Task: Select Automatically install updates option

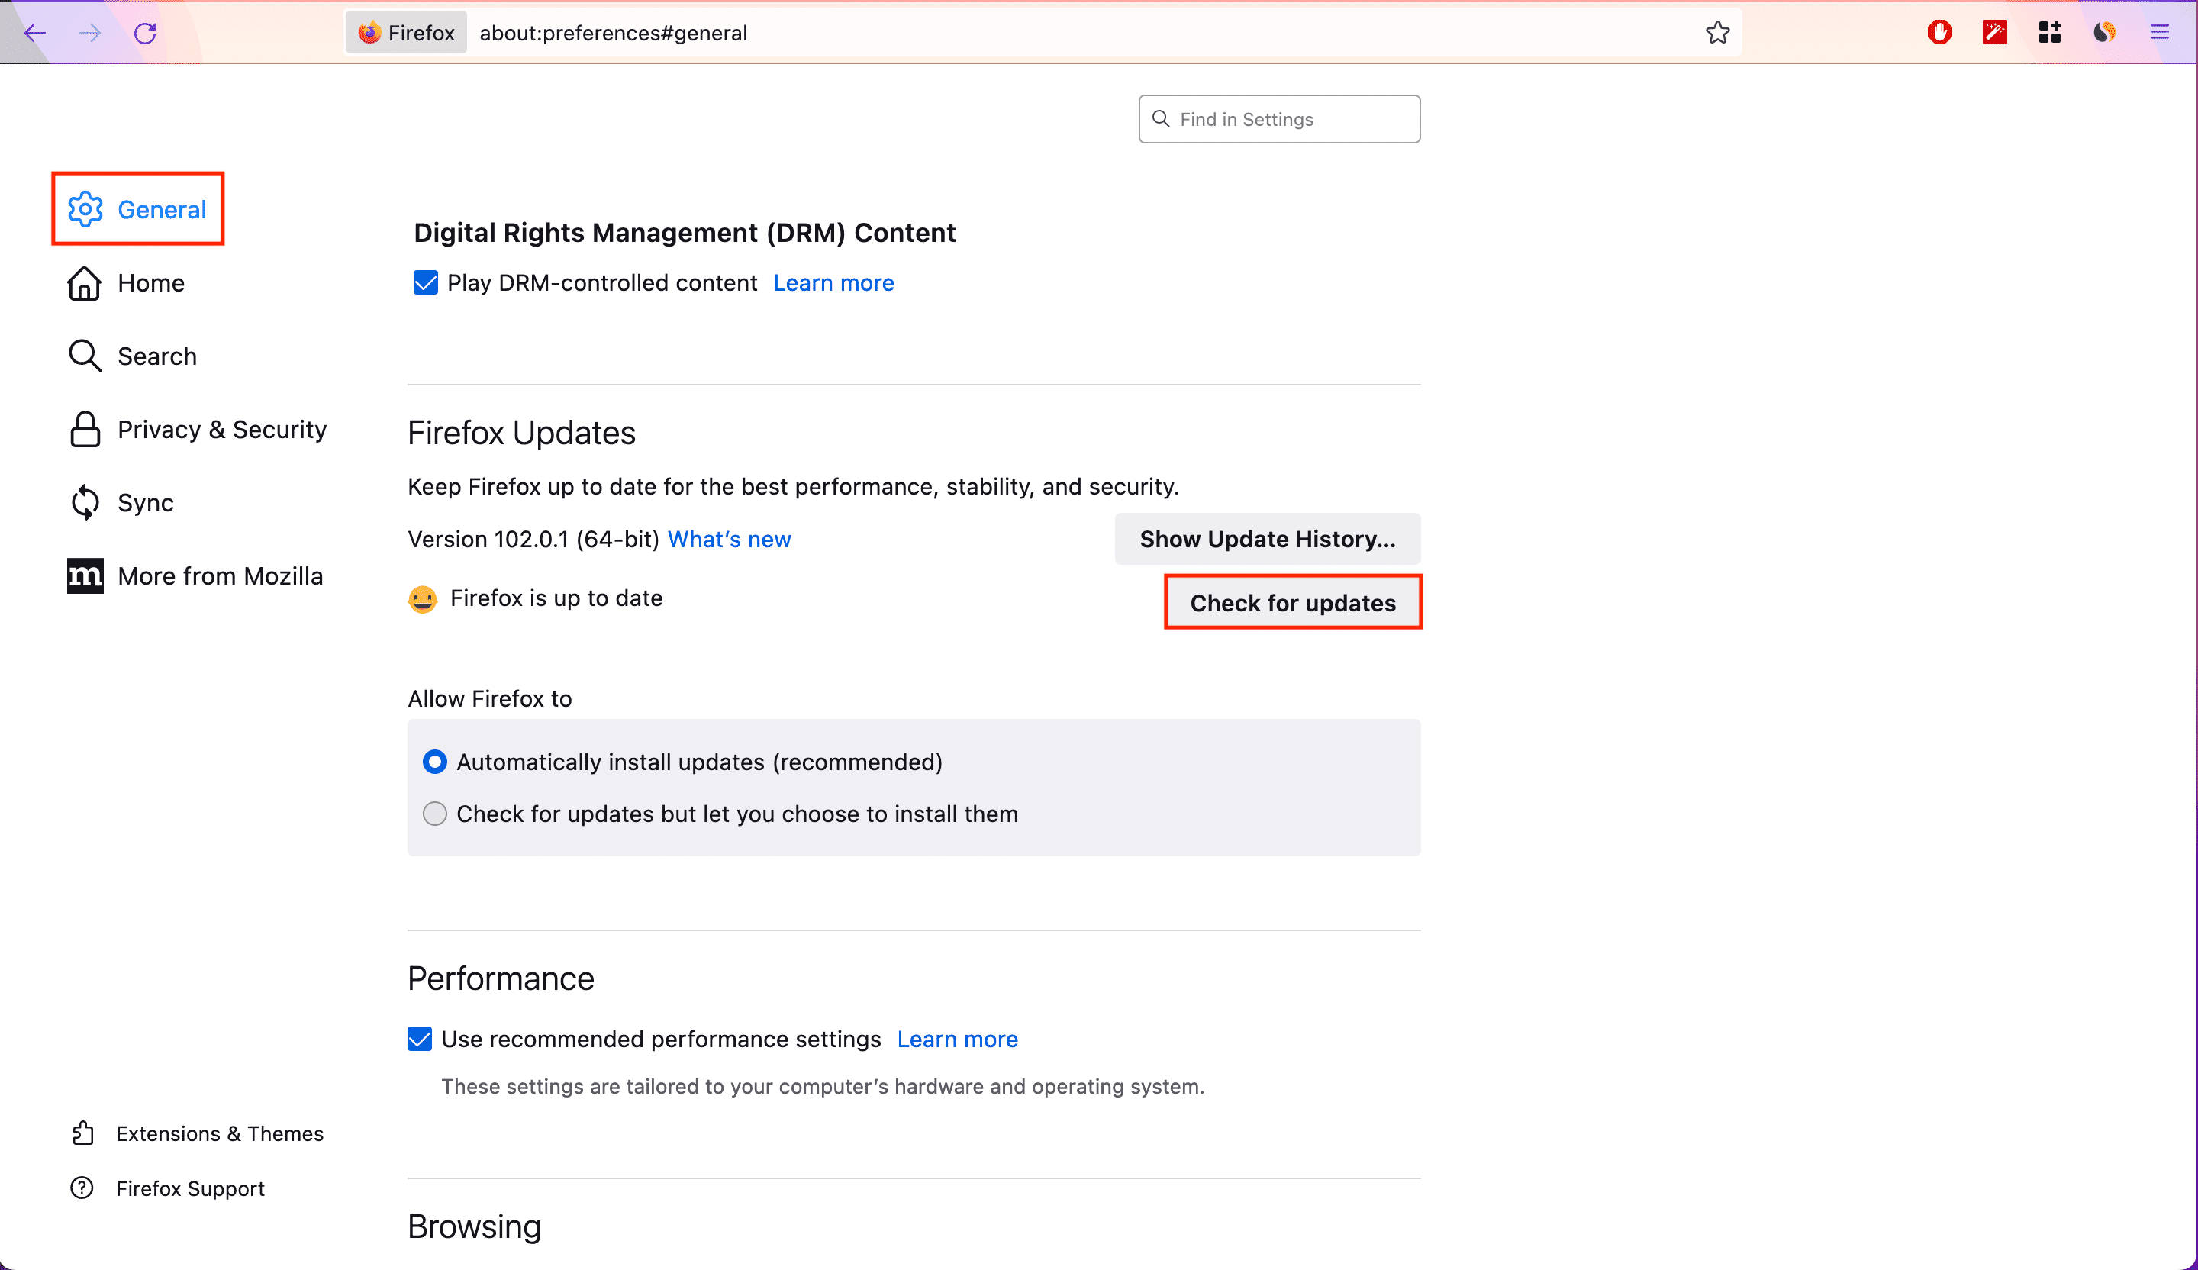Action: click(434, 762)
